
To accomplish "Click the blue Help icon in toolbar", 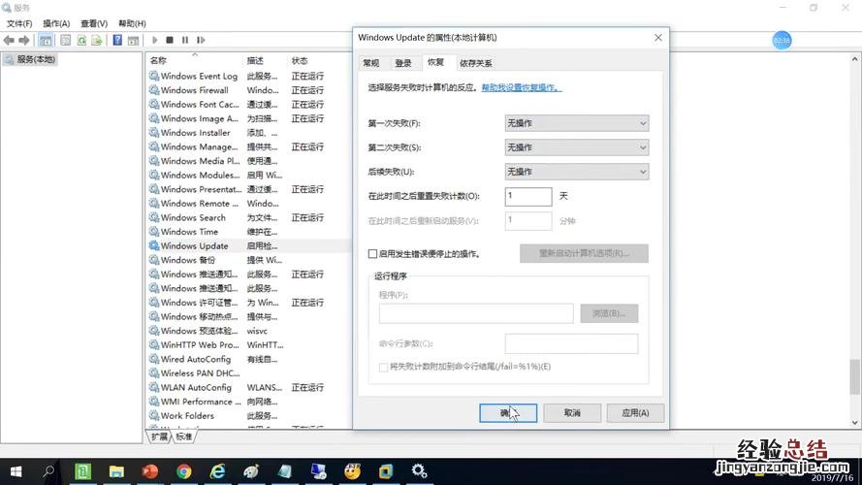I will (x=117, y=40).
